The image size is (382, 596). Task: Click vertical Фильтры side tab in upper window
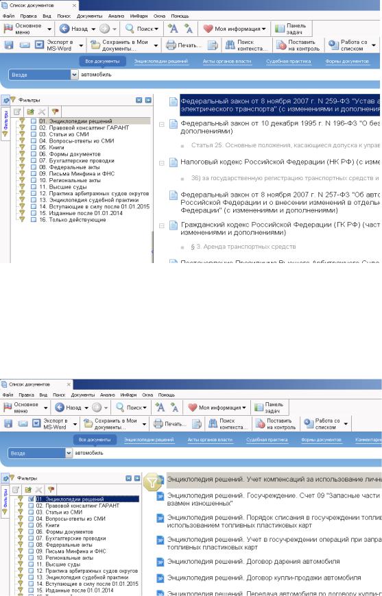[x=5, y=124]
